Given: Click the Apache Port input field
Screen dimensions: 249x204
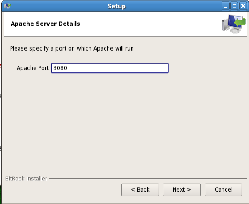Looking at the screenshot, I should (110, 68).
